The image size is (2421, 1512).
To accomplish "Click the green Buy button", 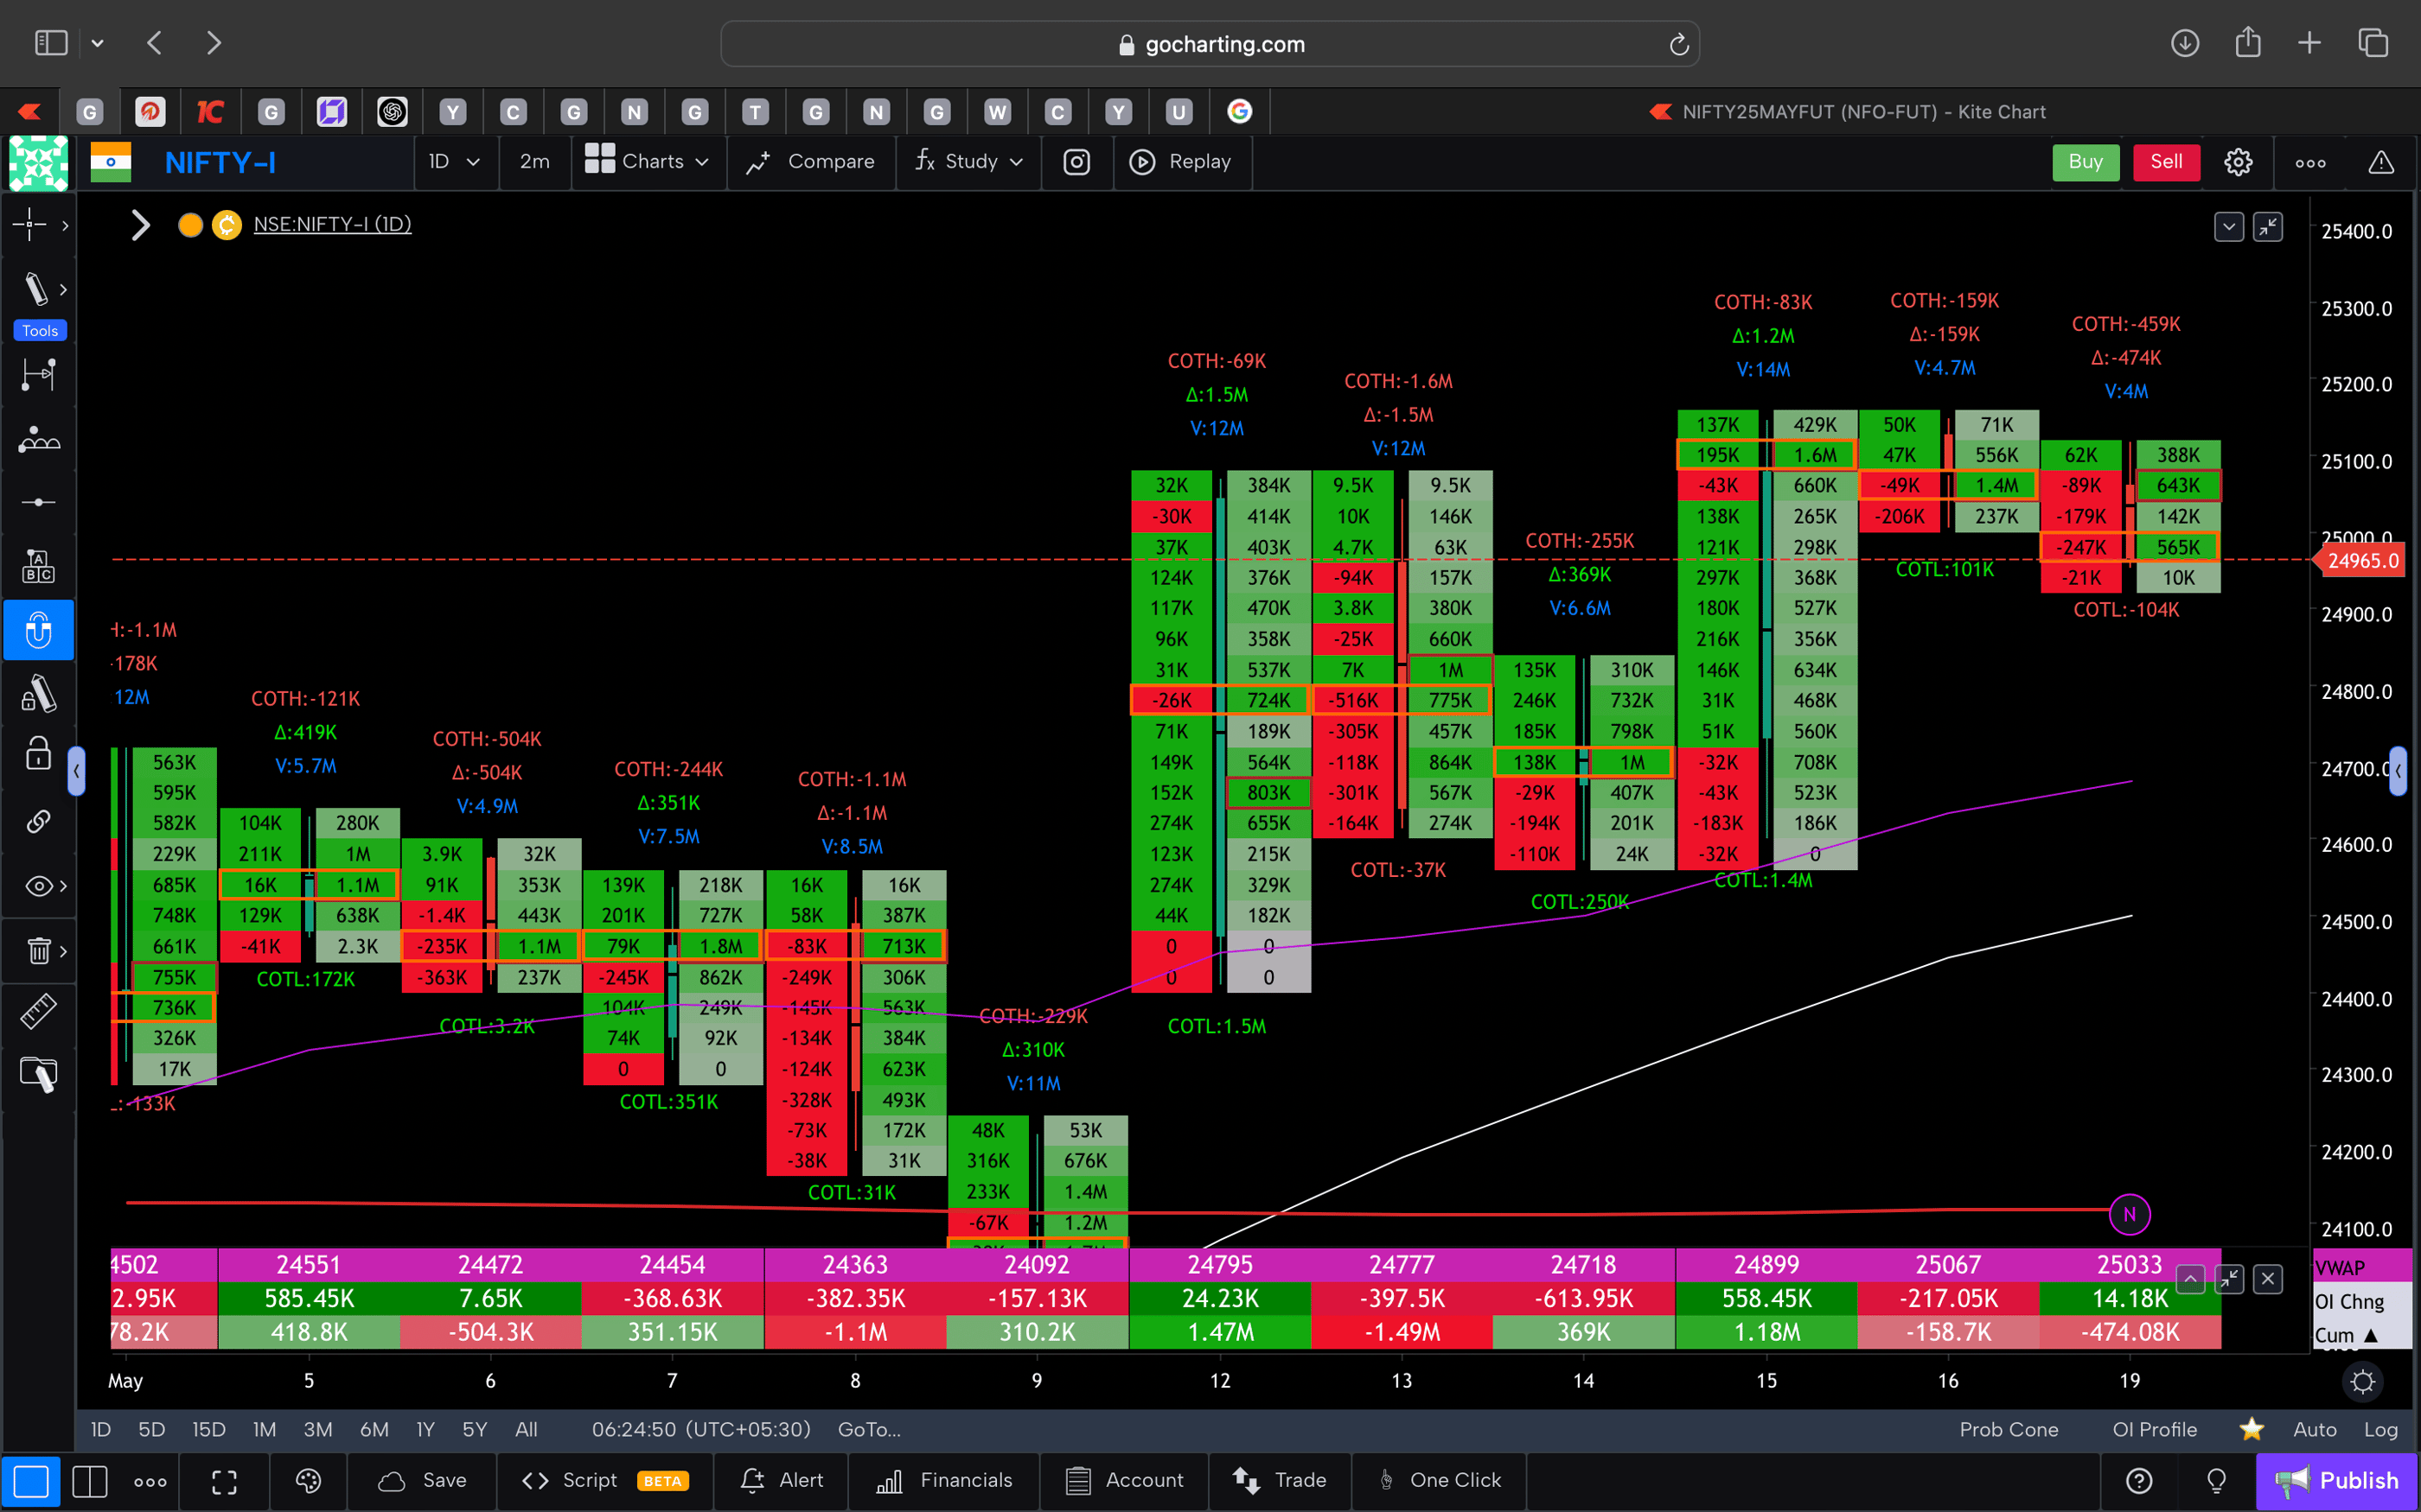I will (x=2085, y=161).
